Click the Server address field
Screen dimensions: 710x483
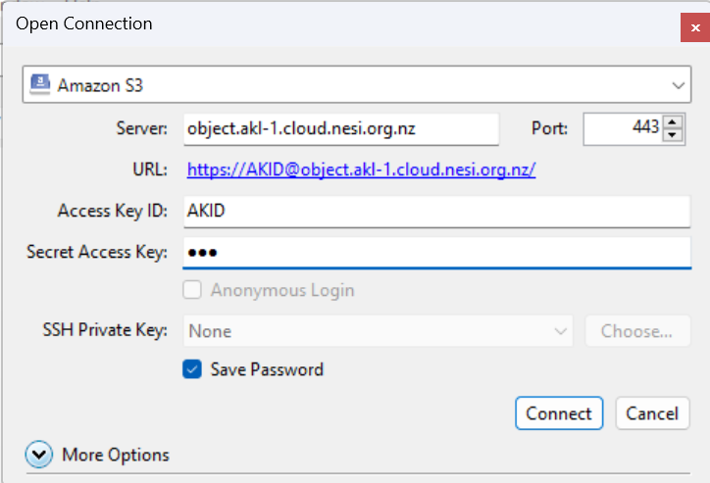coord(340,128)
